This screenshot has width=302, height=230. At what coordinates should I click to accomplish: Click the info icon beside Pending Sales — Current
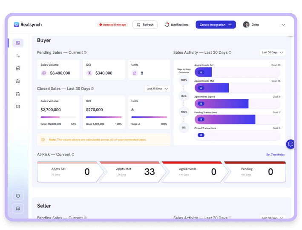tap(85, 52)
